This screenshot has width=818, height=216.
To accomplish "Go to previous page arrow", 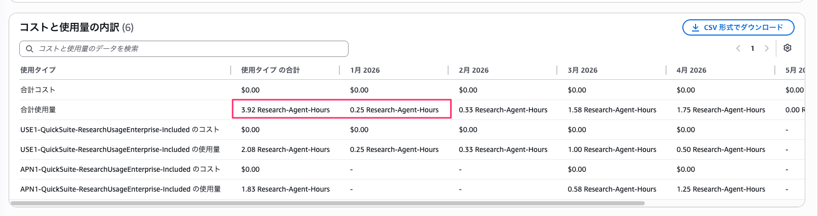I will tap(738, 48).
